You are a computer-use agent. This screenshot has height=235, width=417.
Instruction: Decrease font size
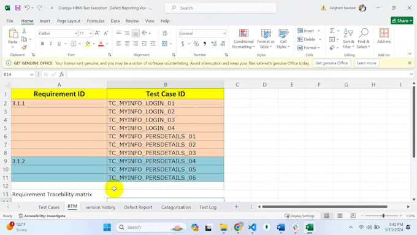[106, 33]
